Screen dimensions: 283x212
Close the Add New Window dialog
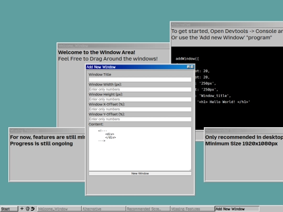pos(192,67)
